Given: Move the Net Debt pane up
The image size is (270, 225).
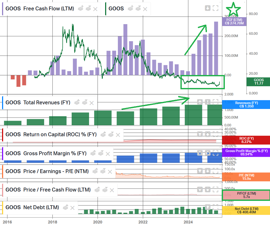Looking at the screenshot, I should pyautogui.click(x=208, y=207).
